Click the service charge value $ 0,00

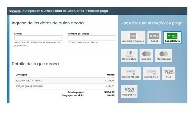(111, 95)
